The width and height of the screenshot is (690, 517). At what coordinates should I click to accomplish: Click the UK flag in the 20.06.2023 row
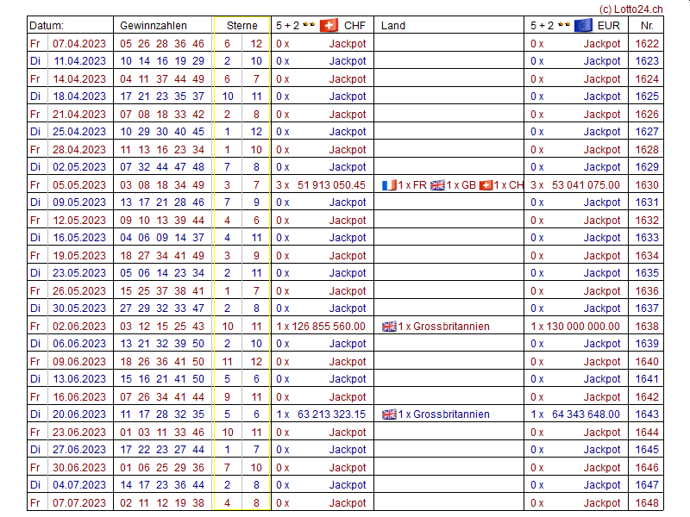click(389, 414)
